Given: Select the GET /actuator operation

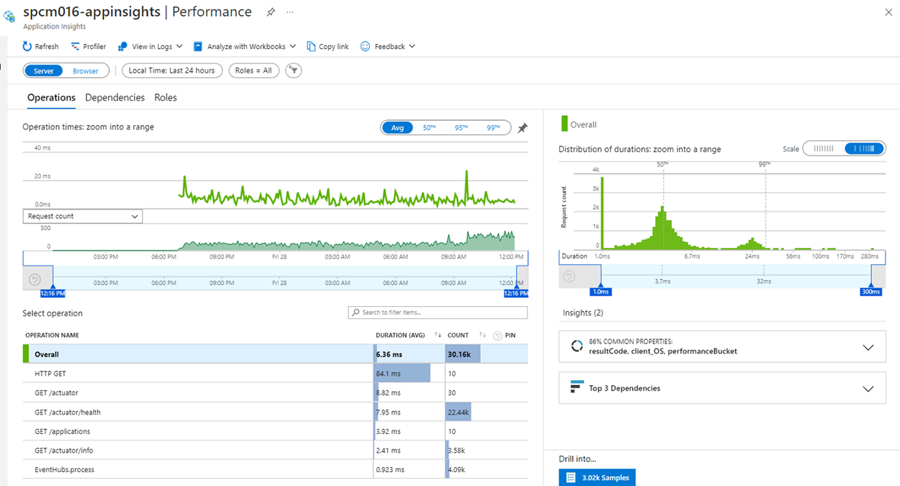Looking at the screenshot, I should pyautogui.click(x=275, y=393).
